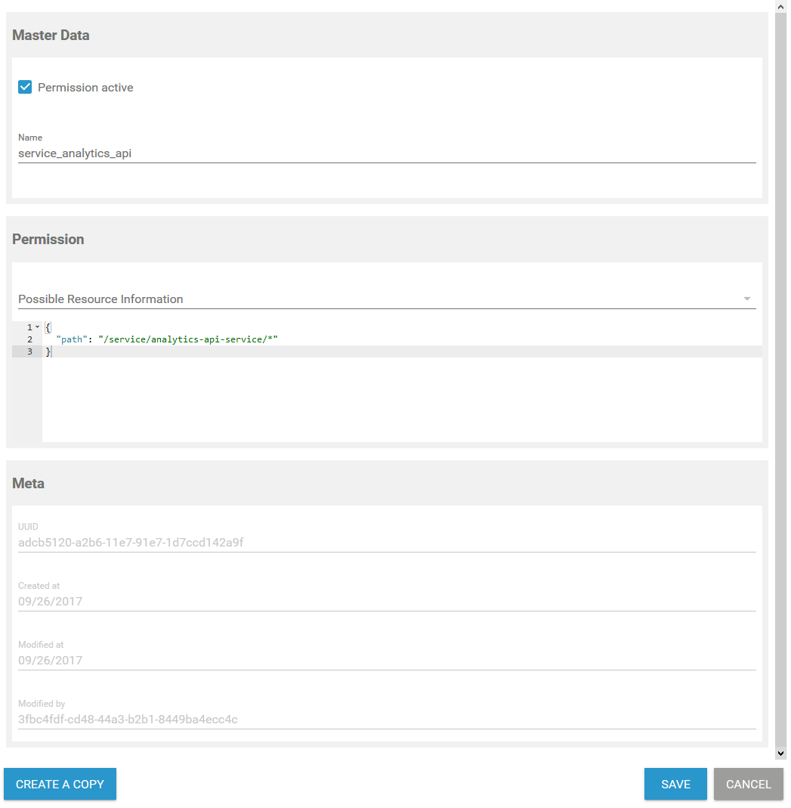Screen dimensions: 791x808
Task: Click the Modified by field
Action: point(386,720)
